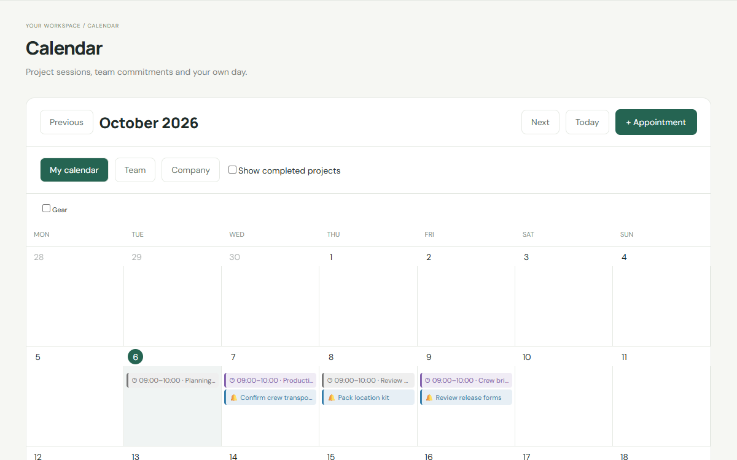Screen dimensions: 737x460
Task: Click the WED column header
Action: [x=236, y=234]
